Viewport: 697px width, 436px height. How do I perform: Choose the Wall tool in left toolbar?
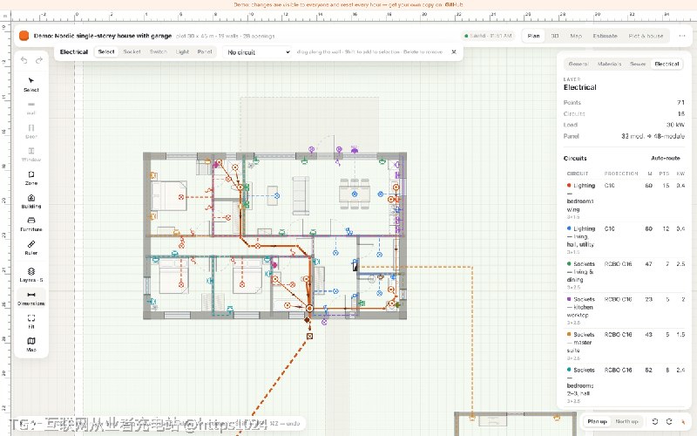point(31,107)
